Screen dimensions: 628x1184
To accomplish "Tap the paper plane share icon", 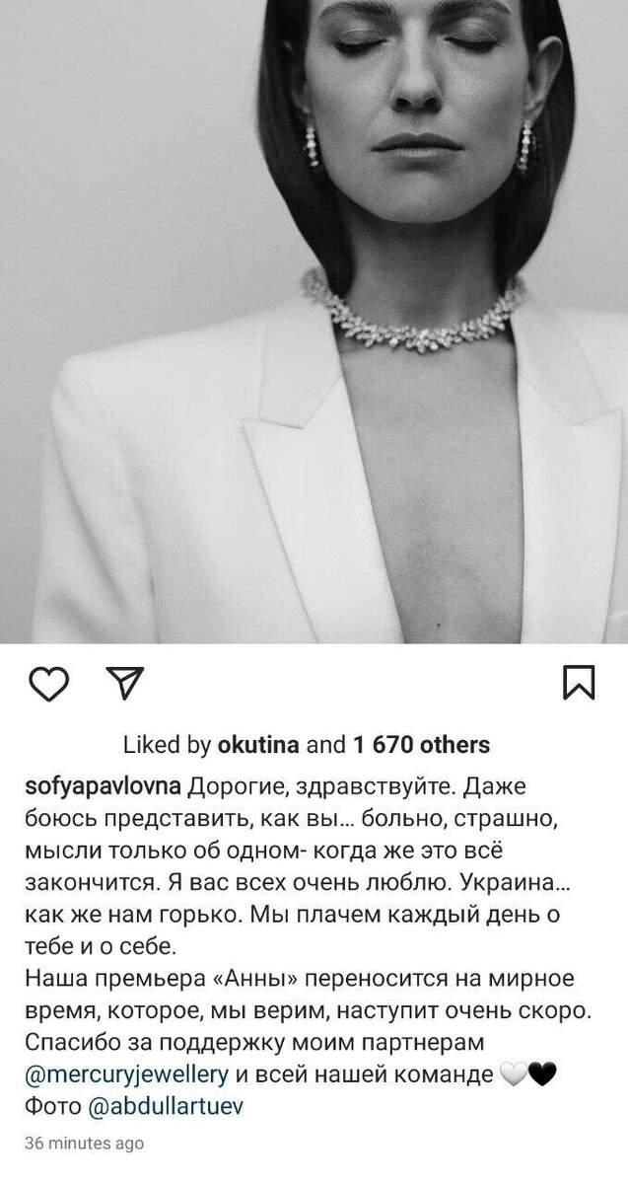I will pos(124,683).
